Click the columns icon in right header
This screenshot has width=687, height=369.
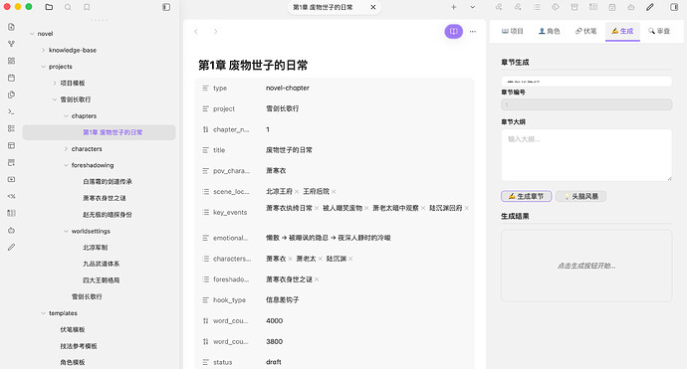(x=593, y=7)
